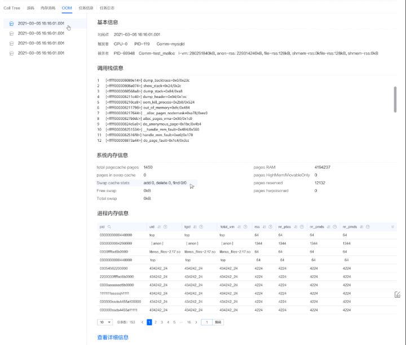Open the rss column help icon

pyautogui.click(x=270, y=227)
